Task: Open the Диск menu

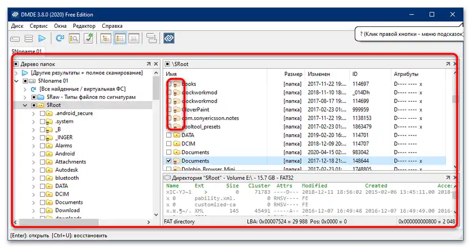Action: 17,26
